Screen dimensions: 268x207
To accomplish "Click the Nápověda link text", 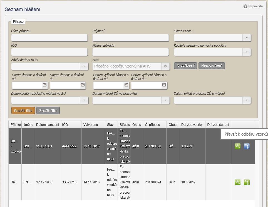I will [x=255, y=6].
